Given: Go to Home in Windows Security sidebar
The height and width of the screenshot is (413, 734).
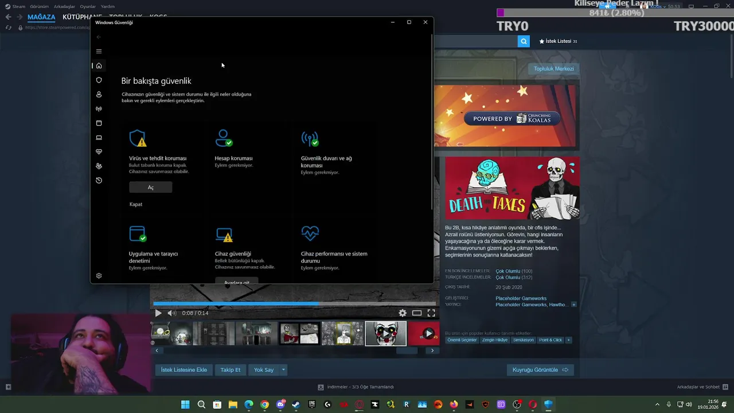Looking at the screenshot, I should (99, 65).
